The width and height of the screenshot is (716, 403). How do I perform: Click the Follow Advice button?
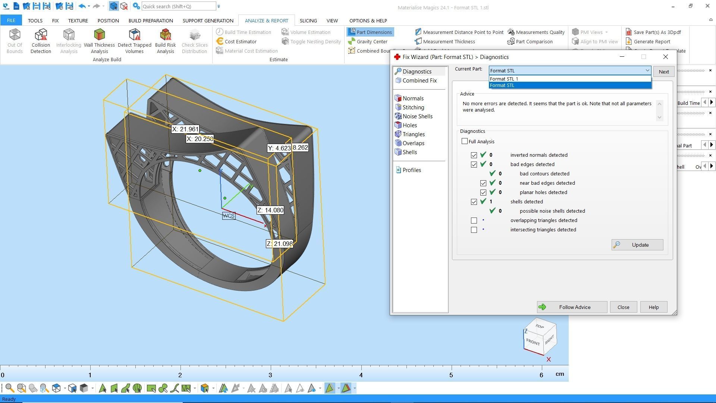point(572,307)
